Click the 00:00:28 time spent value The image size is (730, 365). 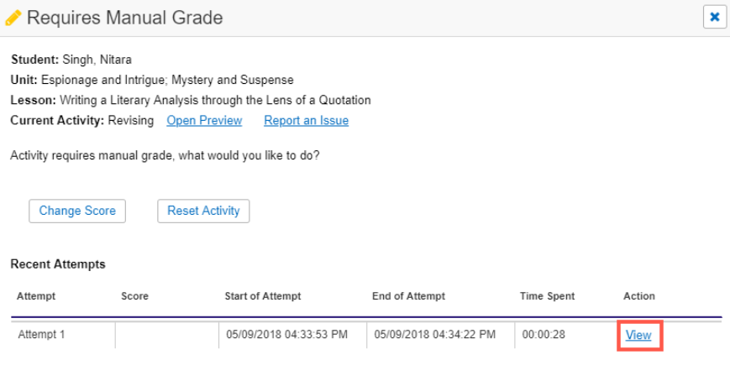pos(544,334)
